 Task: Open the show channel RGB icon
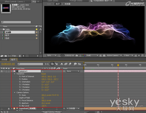84,55
